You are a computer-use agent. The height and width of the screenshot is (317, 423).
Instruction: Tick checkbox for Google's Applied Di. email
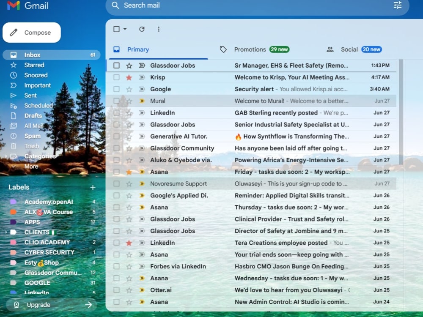tap(117, 196)
